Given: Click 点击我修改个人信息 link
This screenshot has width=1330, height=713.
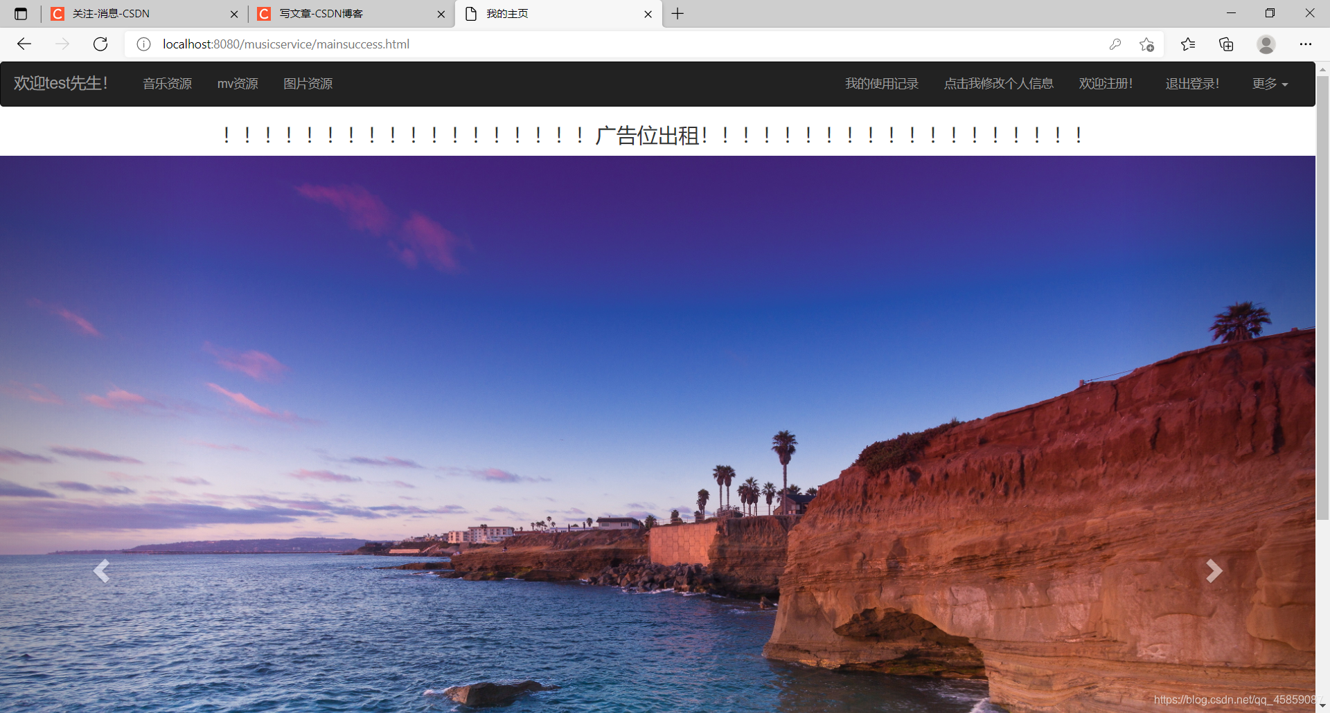Looking at the screenshot, I should tap(999, 84).
